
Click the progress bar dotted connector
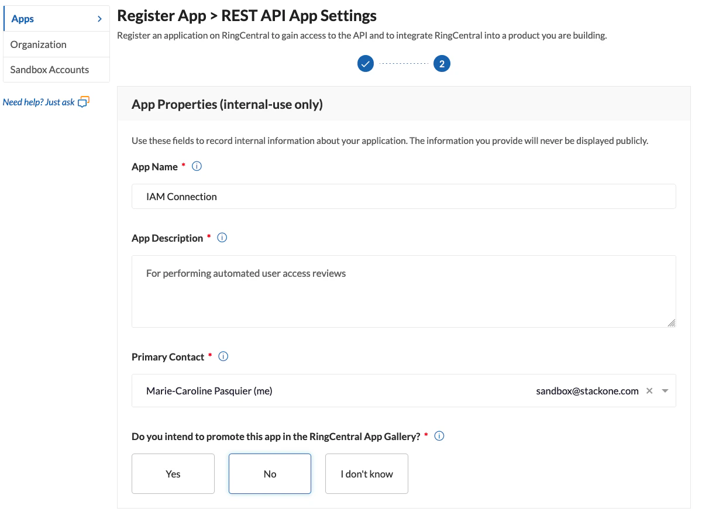(x=404, y=63)
